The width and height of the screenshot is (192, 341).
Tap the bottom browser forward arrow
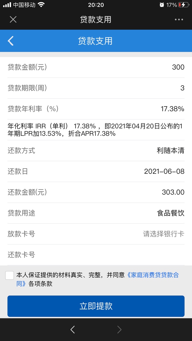[x=119, y=330]
